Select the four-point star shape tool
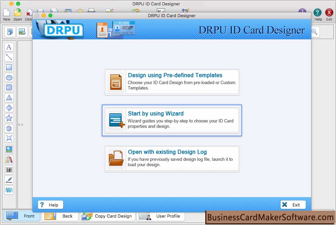The image size is (336, 225). pos(9,138)
